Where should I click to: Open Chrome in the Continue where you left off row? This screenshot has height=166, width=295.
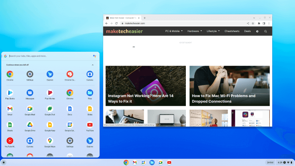10,74
